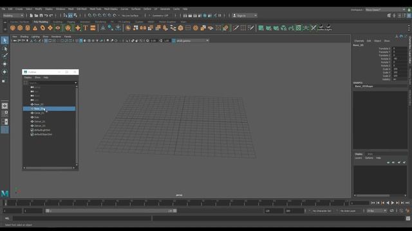Switch to the Sculpting shelf tab
Screen dimensions: 412x231
tap(57, 22)
